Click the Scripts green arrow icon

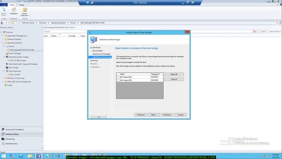tap(6, 85)
